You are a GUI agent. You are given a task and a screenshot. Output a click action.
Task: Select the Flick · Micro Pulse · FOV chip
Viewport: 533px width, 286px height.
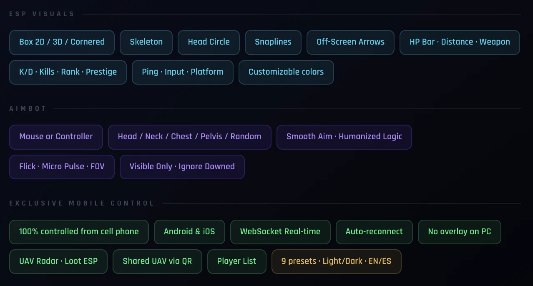(62, 167)
